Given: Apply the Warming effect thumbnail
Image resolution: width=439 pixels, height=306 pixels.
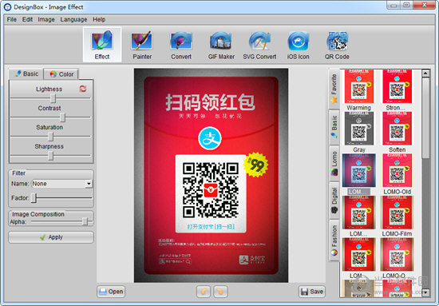Looking at the screenshot, I should [x=359, y=86].
